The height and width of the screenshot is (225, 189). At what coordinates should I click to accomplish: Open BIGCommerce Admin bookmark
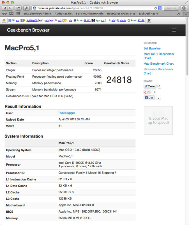coord(37,13)
